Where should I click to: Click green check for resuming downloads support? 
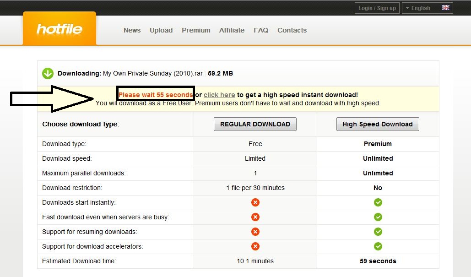pyautogui.click(x=378, y=232)
